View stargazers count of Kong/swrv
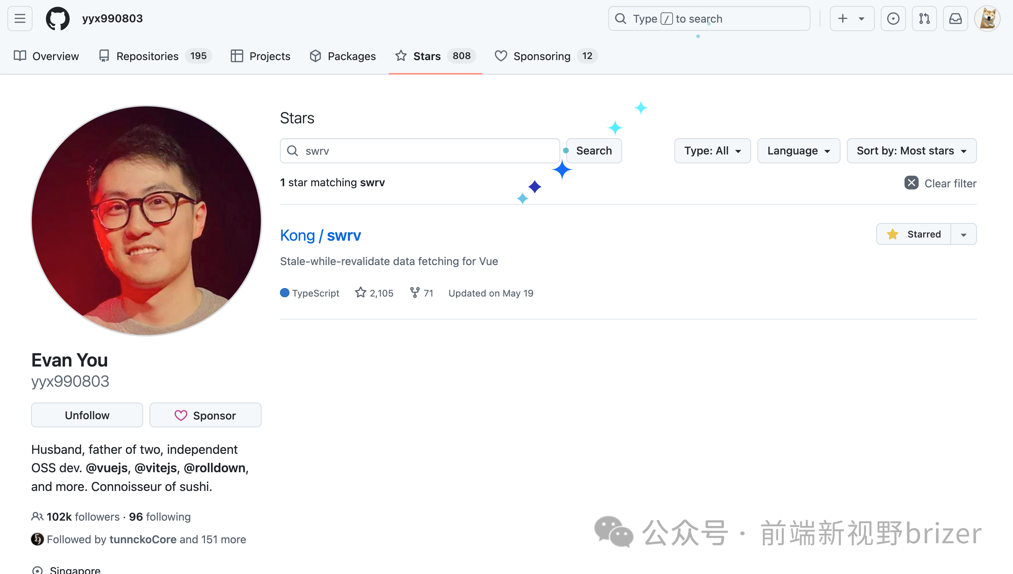 (x=374, y=293)
